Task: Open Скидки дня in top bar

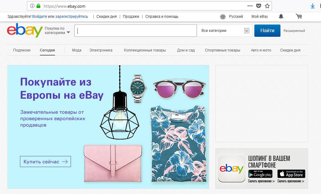Action: click(107, 17)
